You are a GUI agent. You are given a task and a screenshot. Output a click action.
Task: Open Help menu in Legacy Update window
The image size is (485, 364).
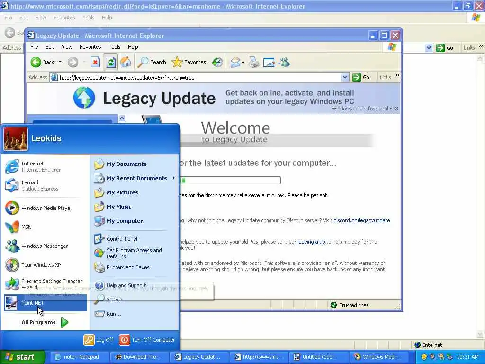click(x=133, y=47)
